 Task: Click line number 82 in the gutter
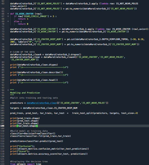tap(3, 57)
